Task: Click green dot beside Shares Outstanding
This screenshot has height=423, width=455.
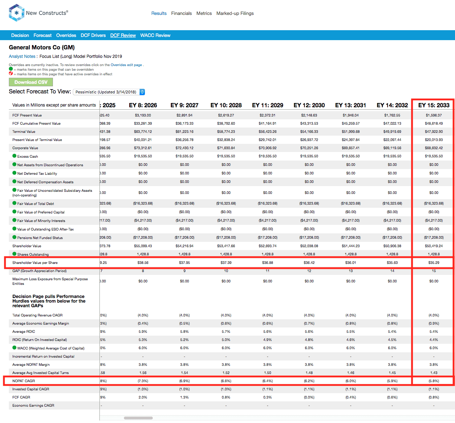Action: [14, 254]
